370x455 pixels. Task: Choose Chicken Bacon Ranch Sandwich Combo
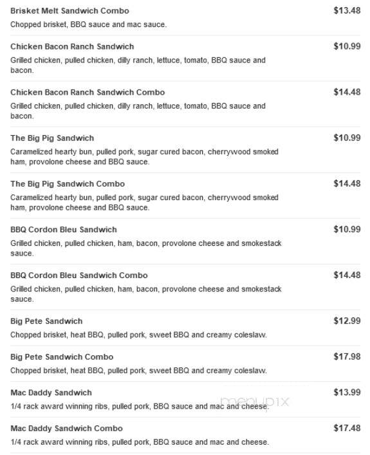(x=88, y=92)
